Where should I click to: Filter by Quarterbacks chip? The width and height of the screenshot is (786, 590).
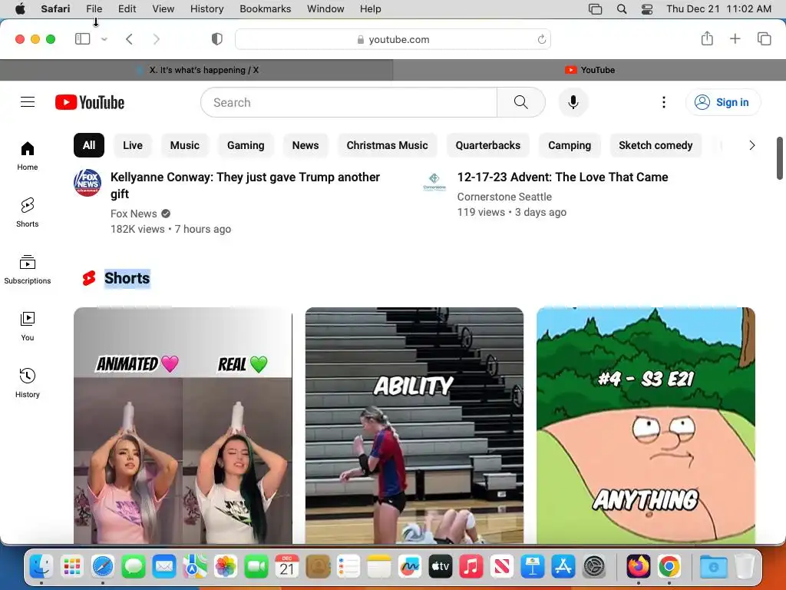point(487,145)
